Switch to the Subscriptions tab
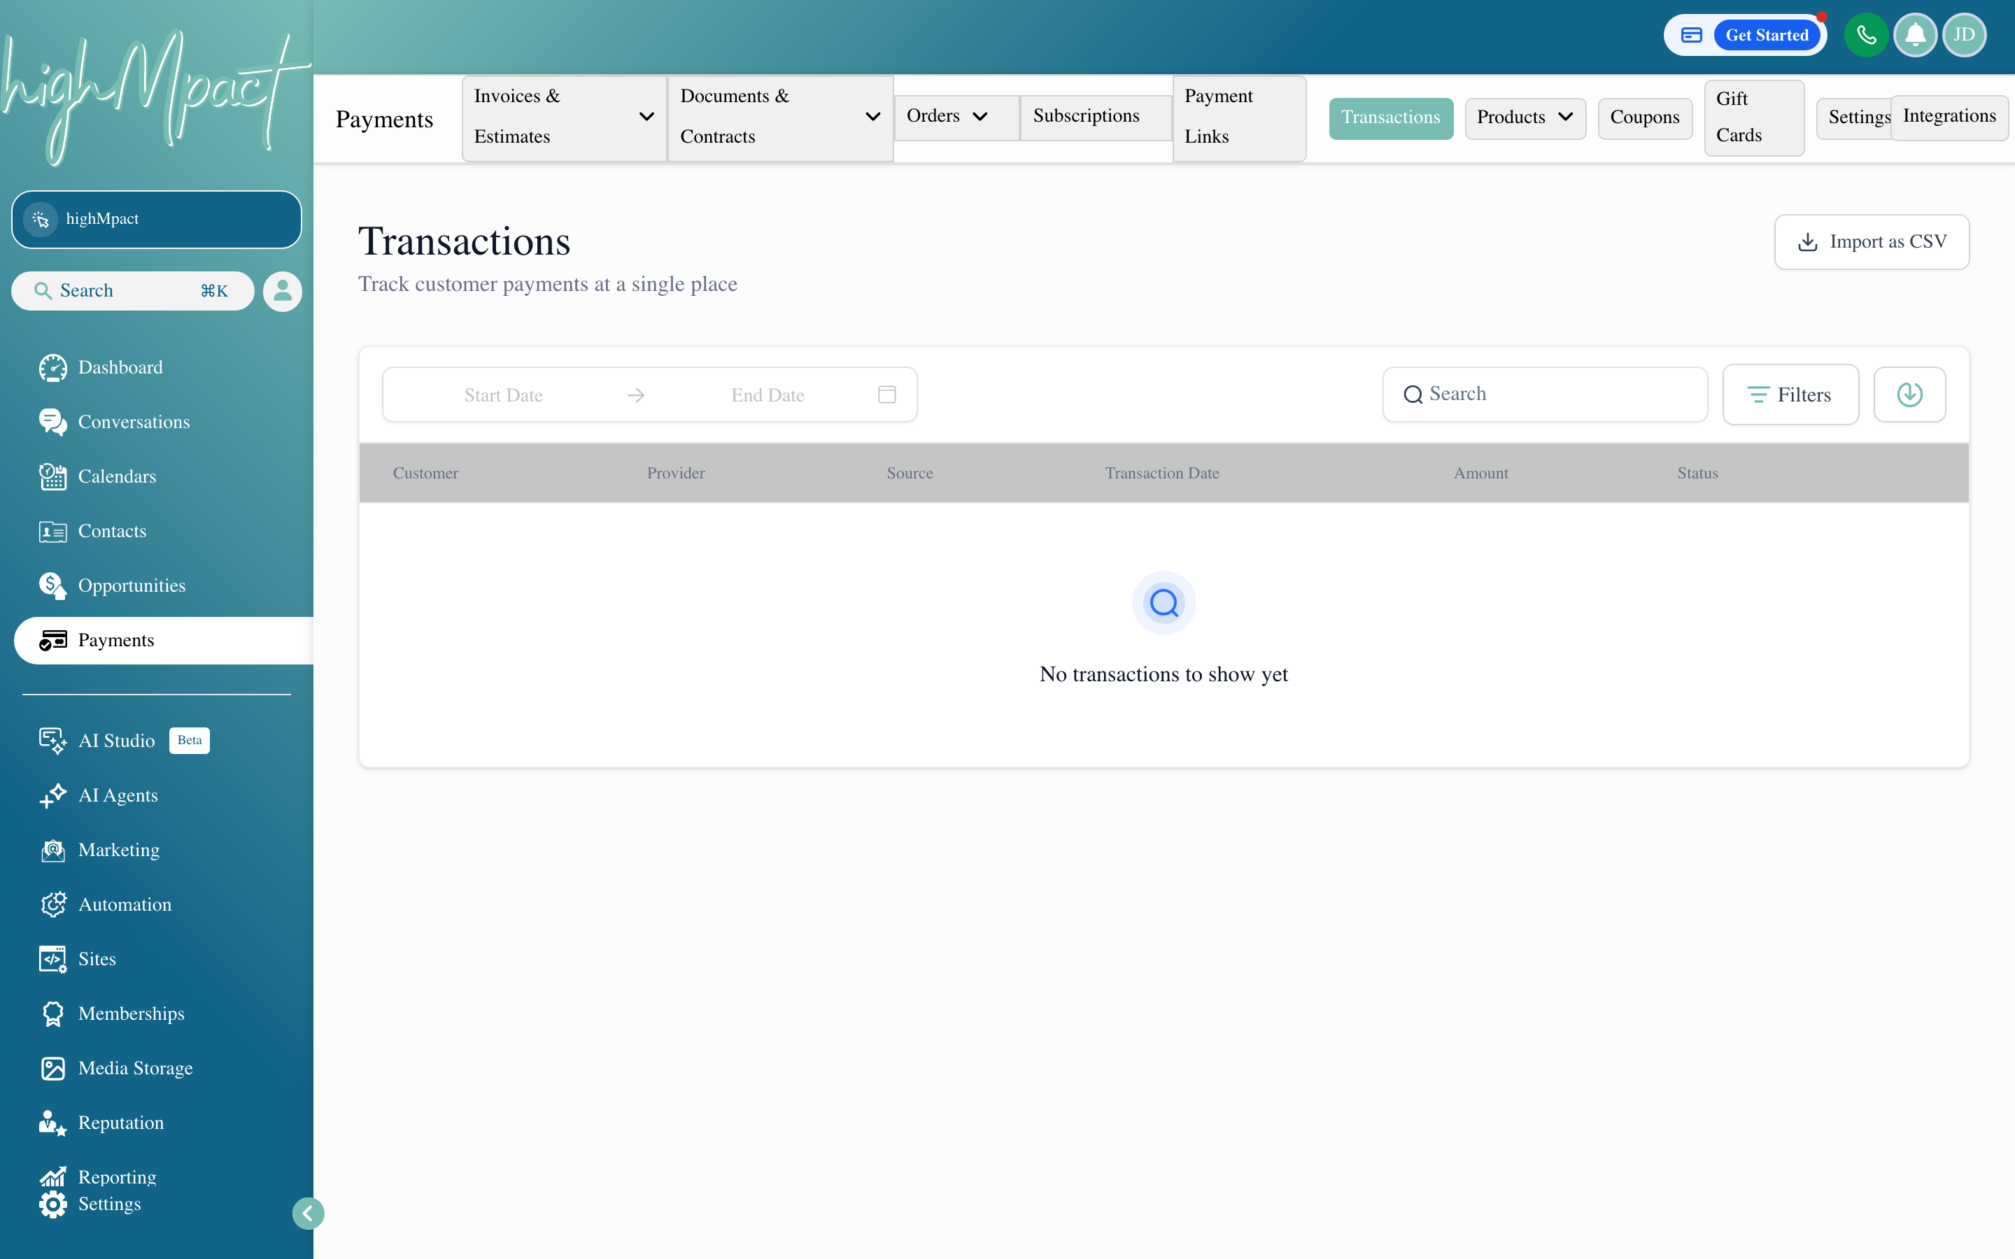Image resolution: width=2015 pixels, height=1259 pixels. pos(1094,117)
